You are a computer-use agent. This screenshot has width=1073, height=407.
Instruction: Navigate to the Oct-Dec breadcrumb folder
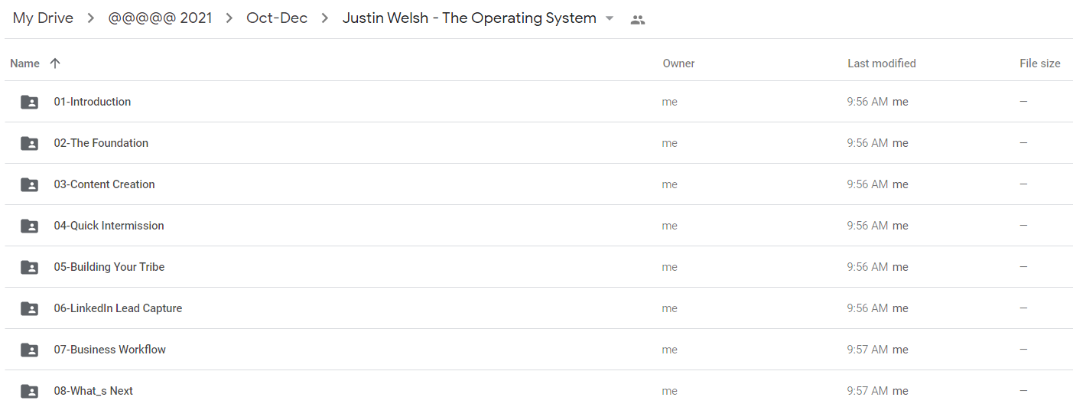pos(277,18)
